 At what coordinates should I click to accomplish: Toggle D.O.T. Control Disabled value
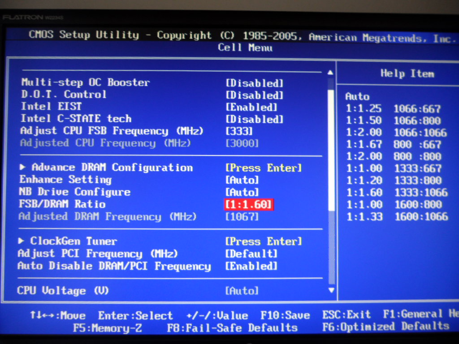pyautogui.click(x=255, y=95)
